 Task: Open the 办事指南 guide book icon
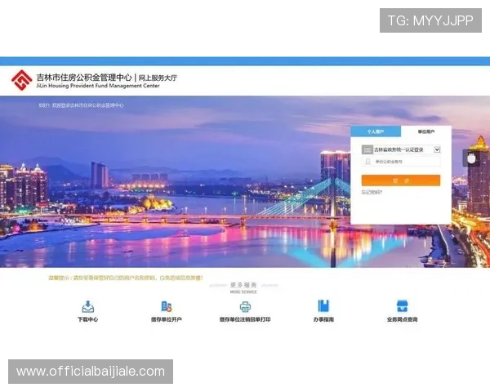pyautogui.click(x=323, y=306)
